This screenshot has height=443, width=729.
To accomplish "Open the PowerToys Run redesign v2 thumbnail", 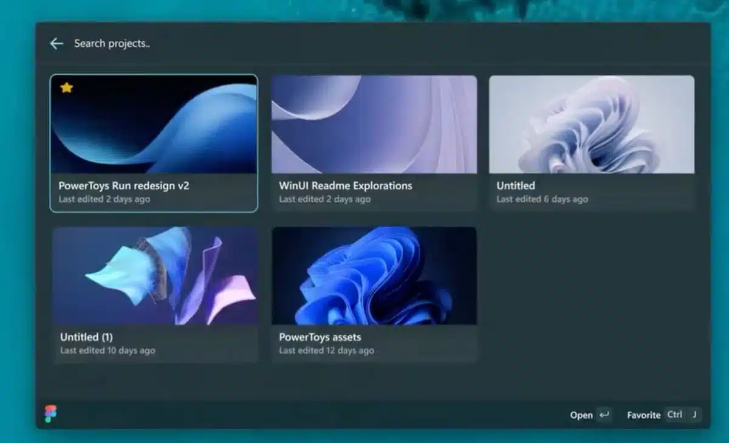I will pyautogui.click(x=154, y=125).
